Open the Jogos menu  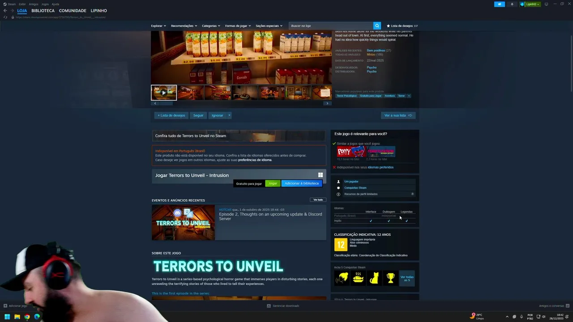[45, 4]
